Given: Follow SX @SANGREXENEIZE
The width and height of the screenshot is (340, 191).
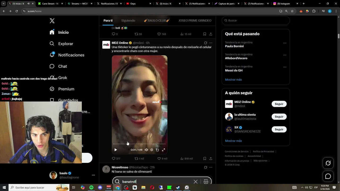Looking at the screenshot, I should tap(279, 129).
